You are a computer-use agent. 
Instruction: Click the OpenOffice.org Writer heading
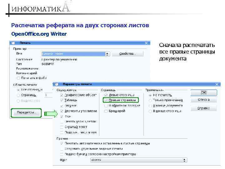click(x=39, y=34)
